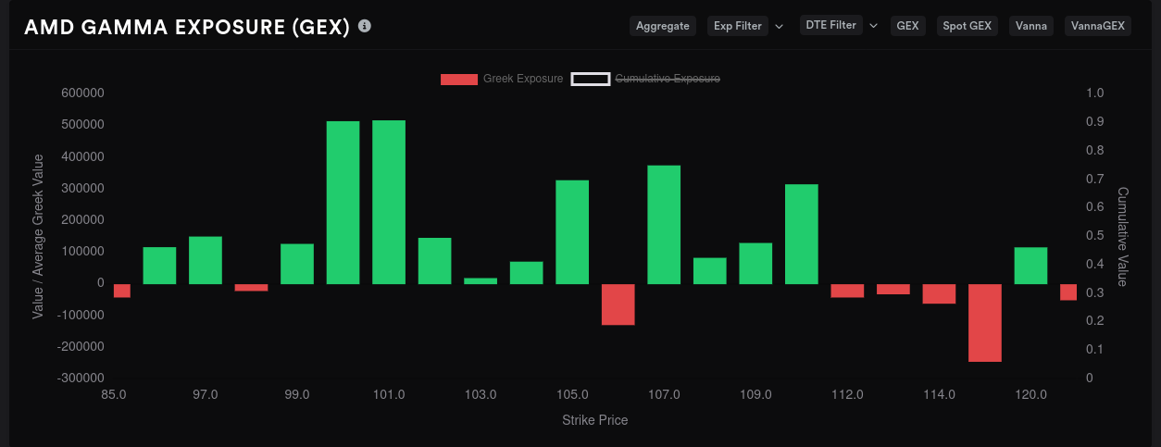Click the "Cumulative Value" right axis title
The image size is (1161, 447).
click(1122, 236)
